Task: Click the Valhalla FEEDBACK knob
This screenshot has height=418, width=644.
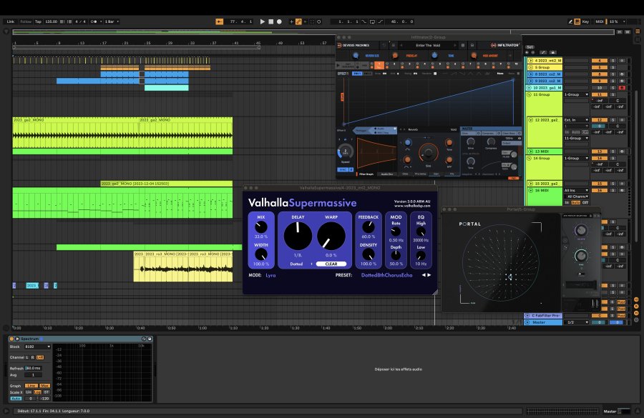Action: click(x=369, y=227)
